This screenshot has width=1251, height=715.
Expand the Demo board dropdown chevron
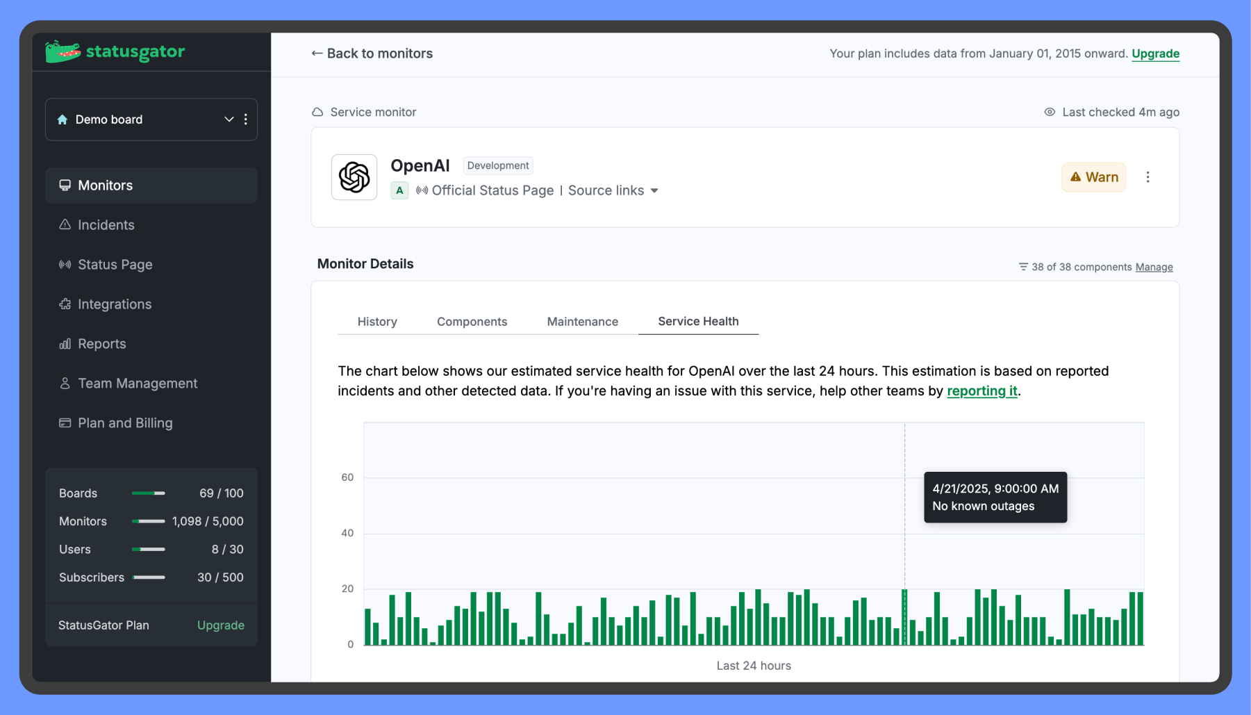click(x=229, y=120)
